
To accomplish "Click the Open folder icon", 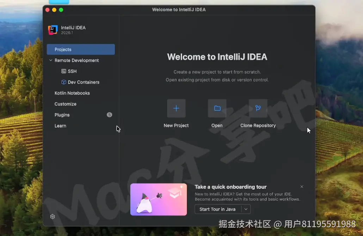I will [x=217, y=108].
